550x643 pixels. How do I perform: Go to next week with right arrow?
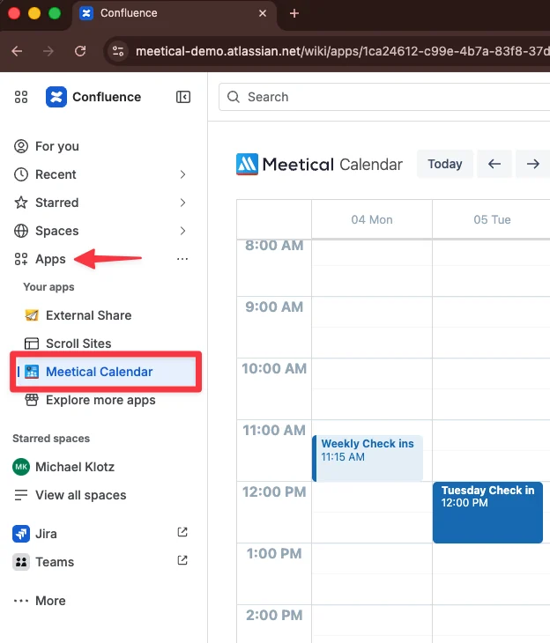coord(532,164)
